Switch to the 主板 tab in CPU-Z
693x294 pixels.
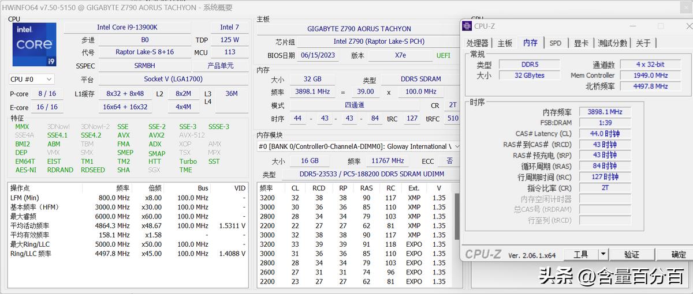tap(505, 43)
